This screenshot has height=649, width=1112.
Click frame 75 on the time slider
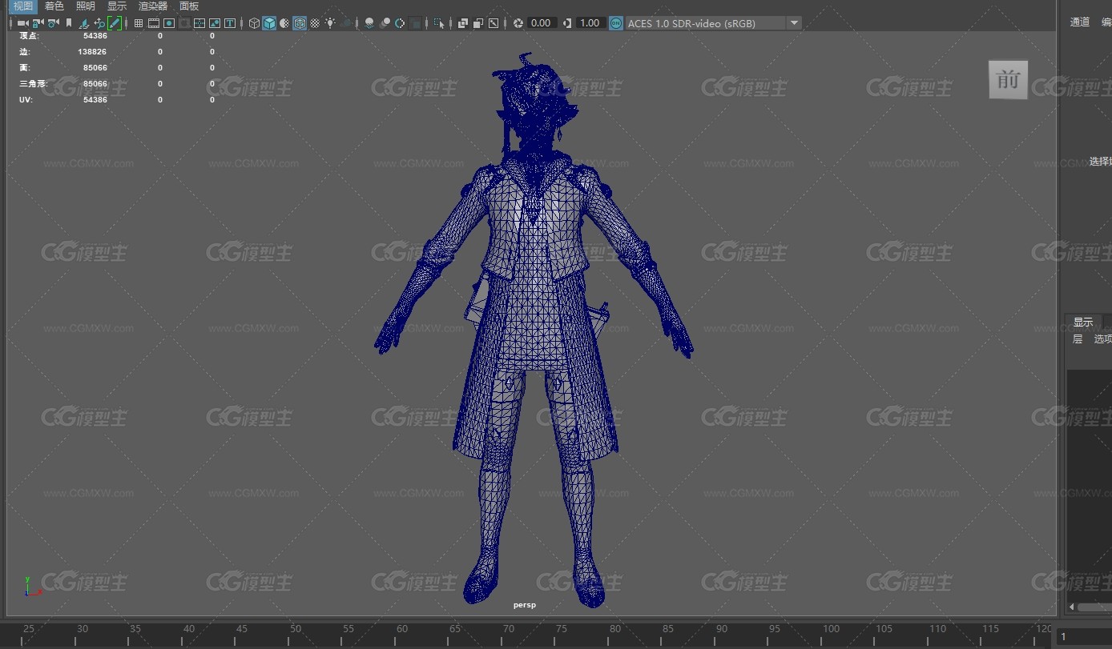pyautogui.click(x=562, y=630)
